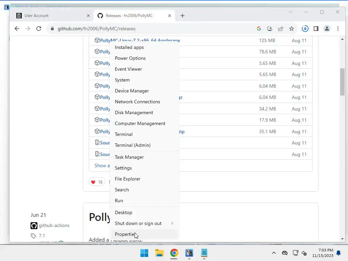
Task: Open Disk Management
Action: pyautogui.click(x=144, y=112)
